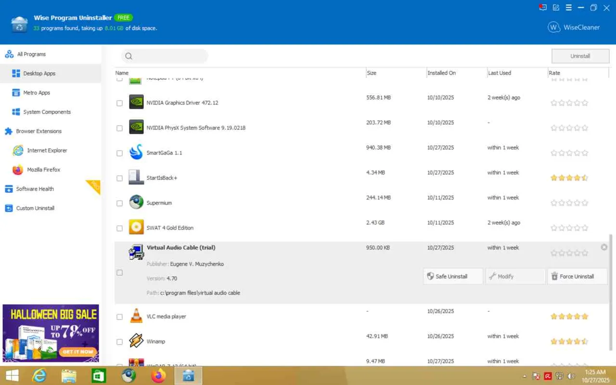Select All Programs in the sidebar

point(51,54)
